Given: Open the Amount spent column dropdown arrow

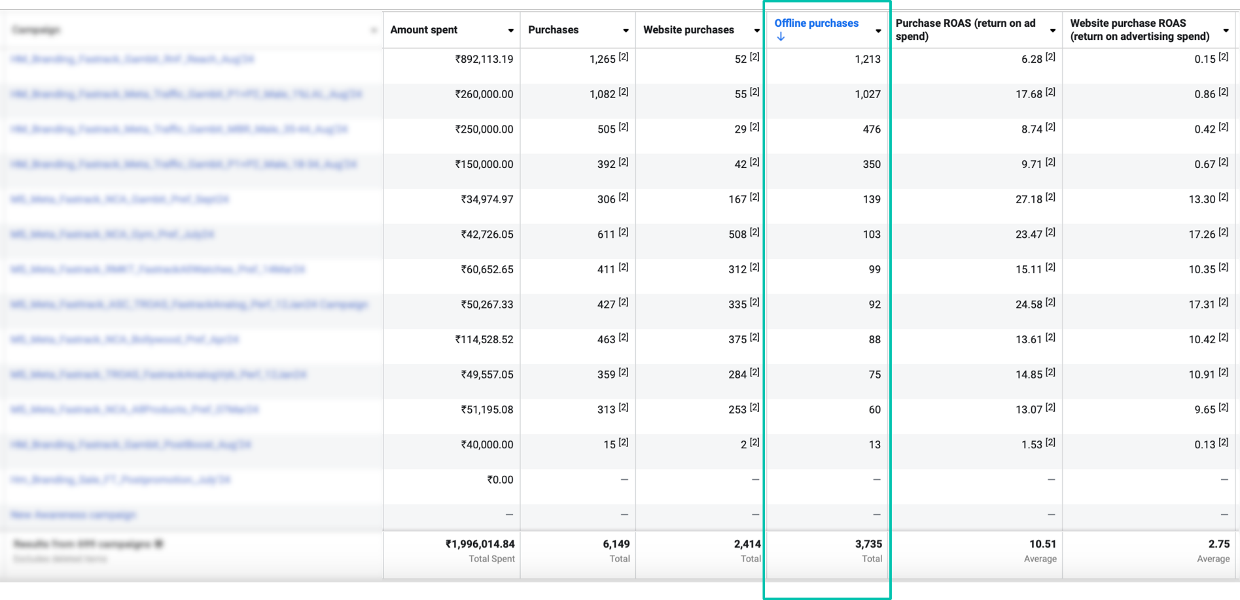Looking at the screenshot, I should [510, 31].
